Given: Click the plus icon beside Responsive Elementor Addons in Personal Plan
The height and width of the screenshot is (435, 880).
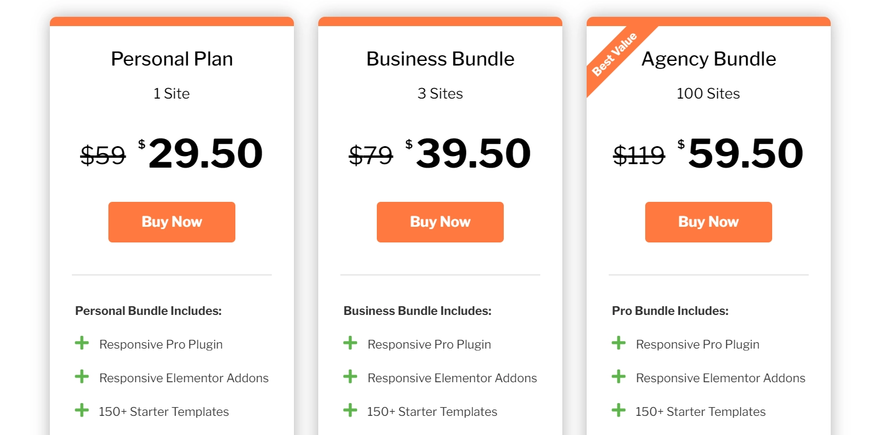Looking at the screenshot, I should pyautogui.click(x=82, y=377).
